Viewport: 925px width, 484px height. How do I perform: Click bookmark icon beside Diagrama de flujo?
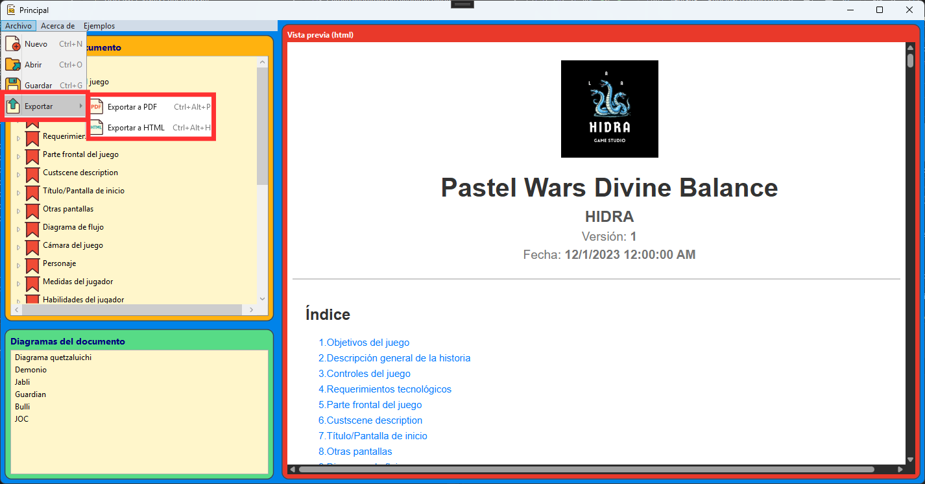(x=32, y=228)
